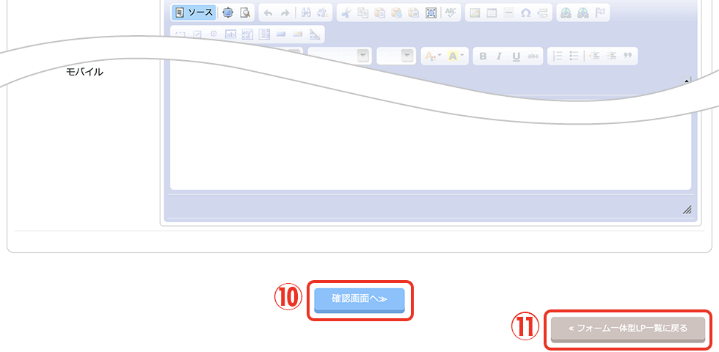The image size is (719, 352).
Task: Click the Cut scissors icon
Action: coord(346,13)
